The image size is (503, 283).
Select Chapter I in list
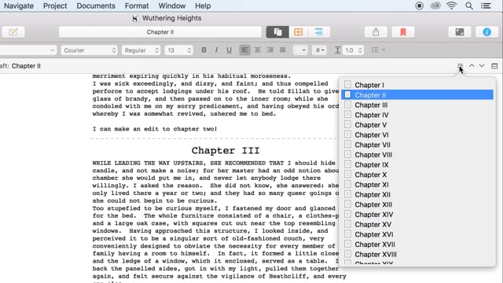(417, 85)
